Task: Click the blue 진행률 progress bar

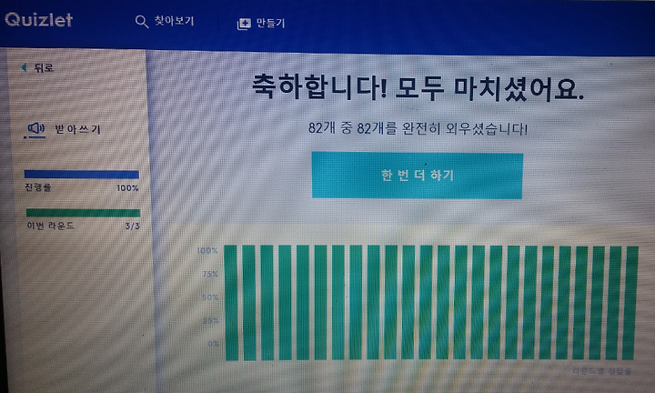Action: coord(82,174)
